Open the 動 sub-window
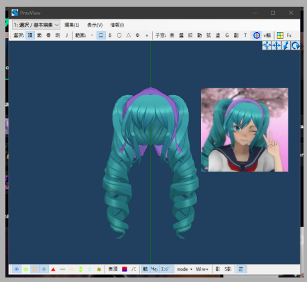Screen dimensions: 307x282 point(199,36)
